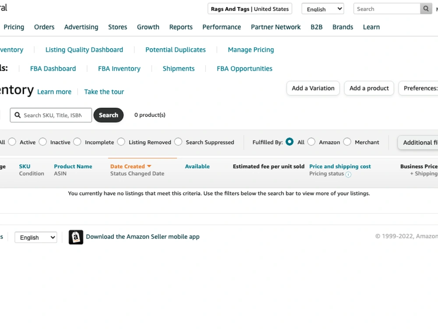Image resolution: width=438 pixels, height=329 pixels.
Task: Open the Partner Network menu
Action: (x=276, y=27)
